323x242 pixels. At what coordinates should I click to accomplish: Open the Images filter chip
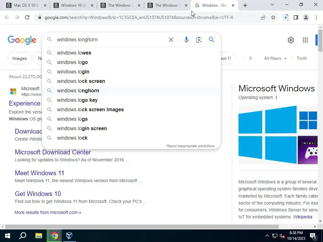point(19,58)
